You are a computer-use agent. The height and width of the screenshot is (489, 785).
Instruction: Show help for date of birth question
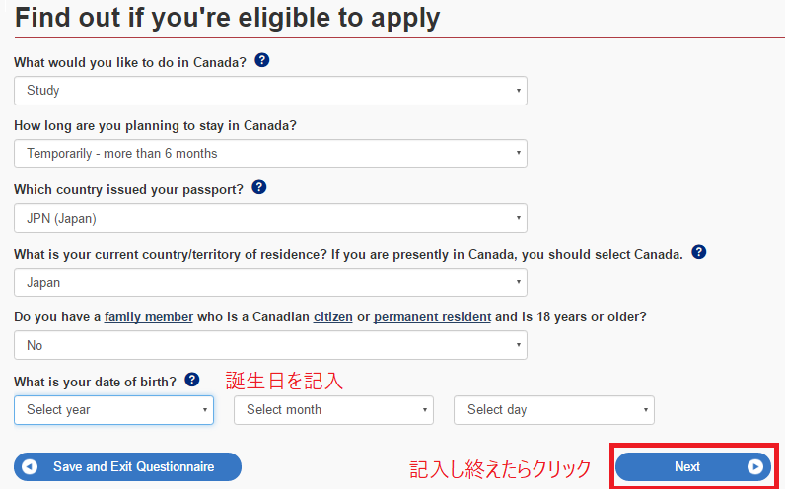[192, 380]
